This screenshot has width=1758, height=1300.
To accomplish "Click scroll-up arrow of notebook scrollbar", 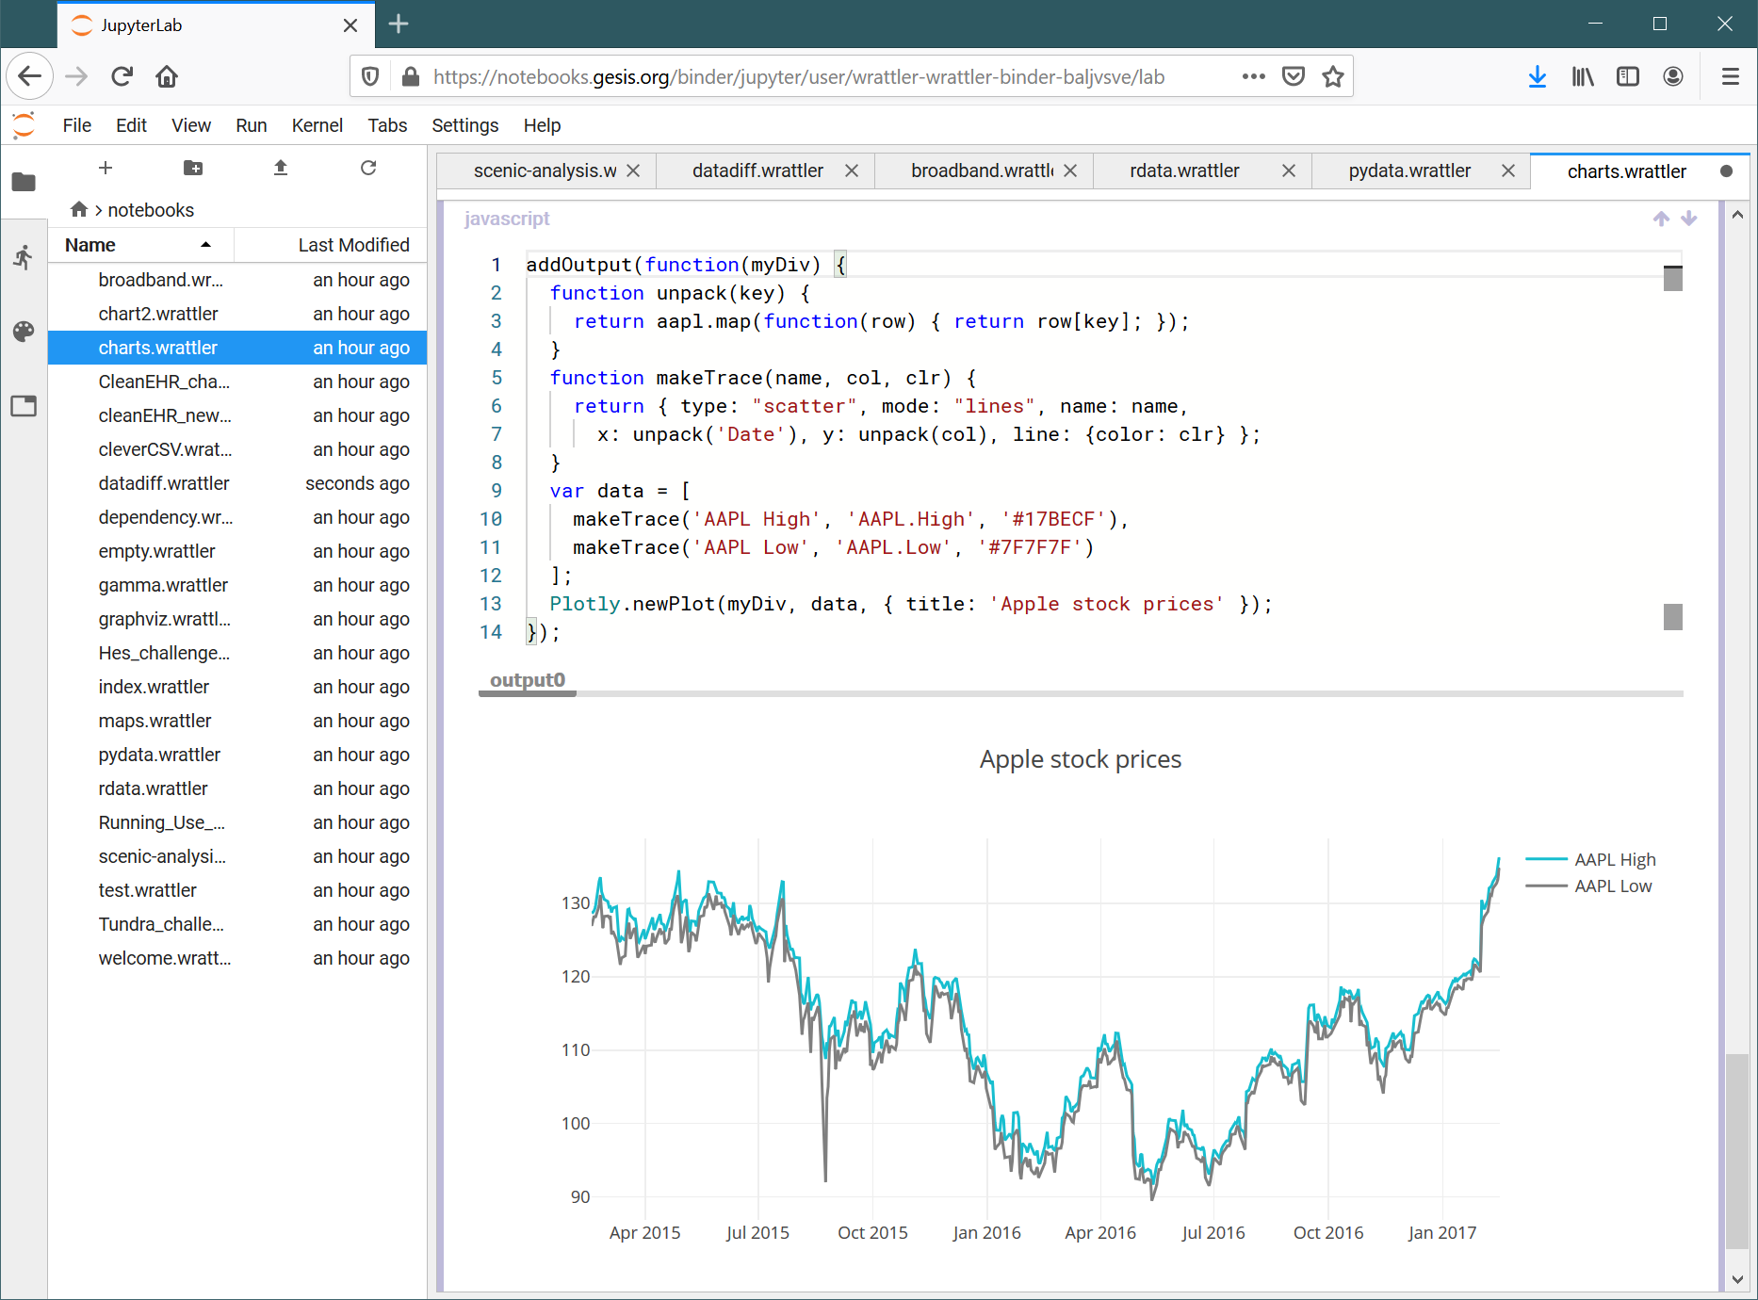I will point(1737,215).
